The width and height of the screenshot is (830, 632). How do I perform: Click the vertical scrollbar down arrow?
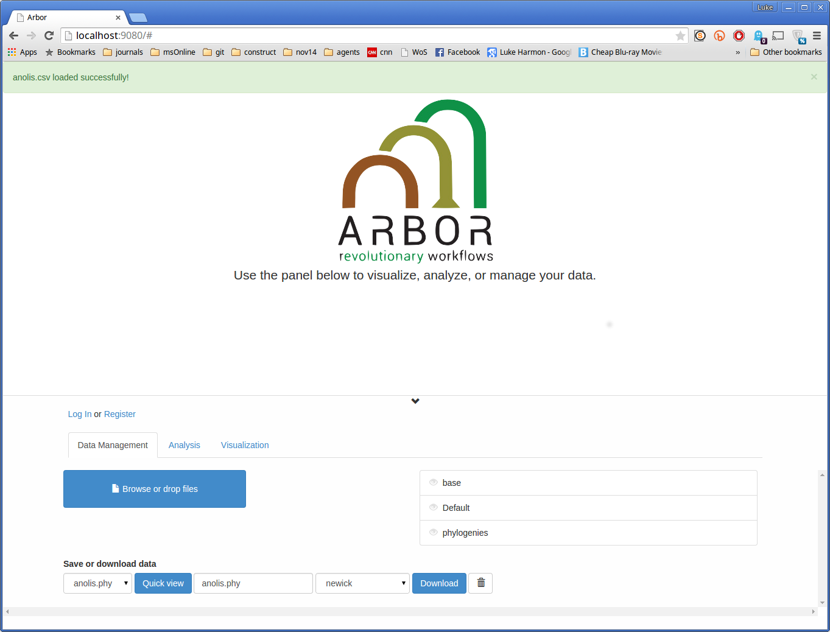pyautogui.click(x=822, y=603)
